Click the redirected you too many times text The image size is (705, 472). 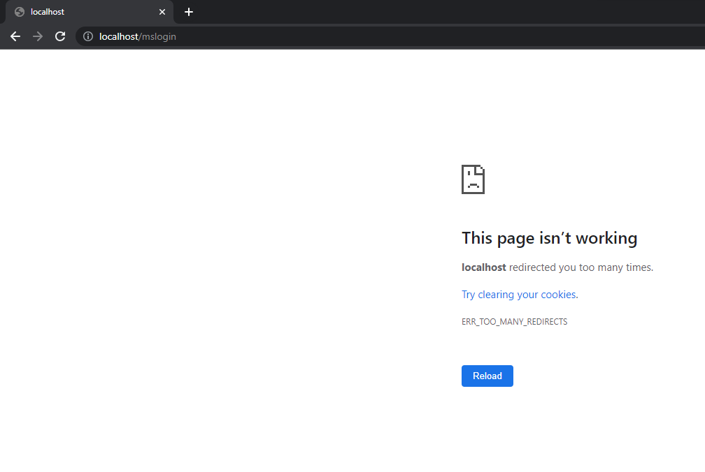tap(581, 267)
